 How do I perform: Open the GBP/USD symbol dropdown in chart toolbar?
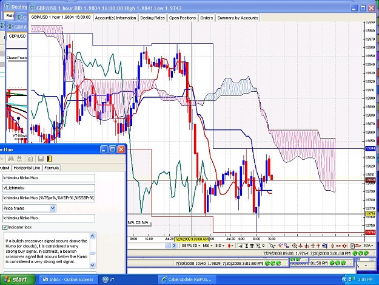click(190, 246)
